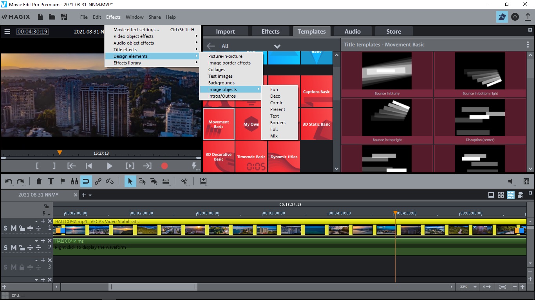The image size is (535, 300).
Task: Select the Bounce in blurry template thumbnail
Action: (387, 71)
